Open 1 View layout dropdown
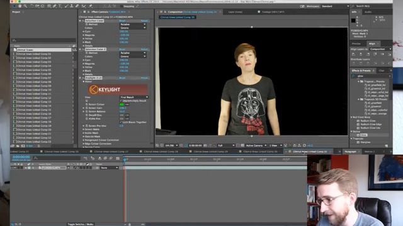The image size is (403, 226). tap(276, 146)
